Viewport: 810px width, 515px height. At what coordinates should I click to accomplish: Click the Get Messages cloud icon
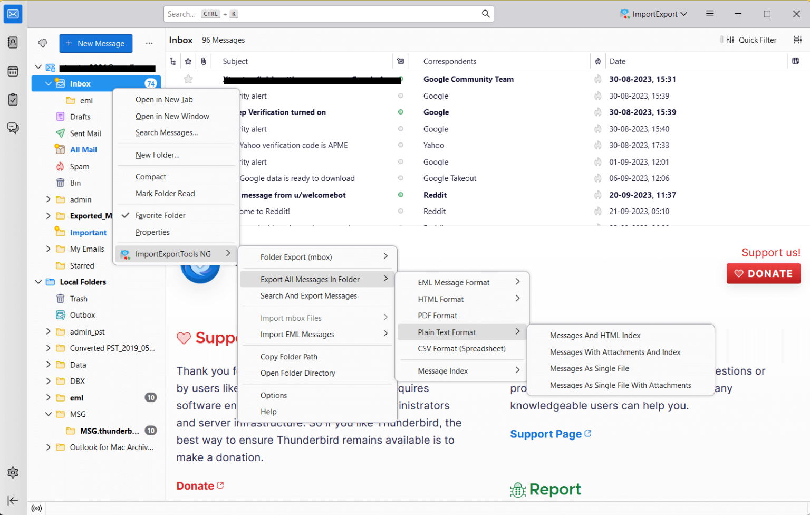pos(43,43)
